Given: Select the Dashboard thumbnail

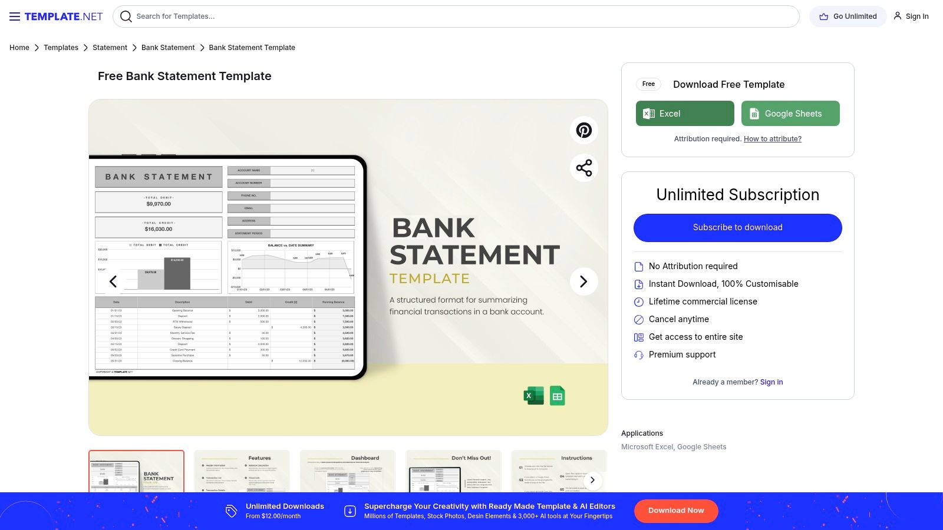Looking at the screenshot, I should [x=348, y=472].
